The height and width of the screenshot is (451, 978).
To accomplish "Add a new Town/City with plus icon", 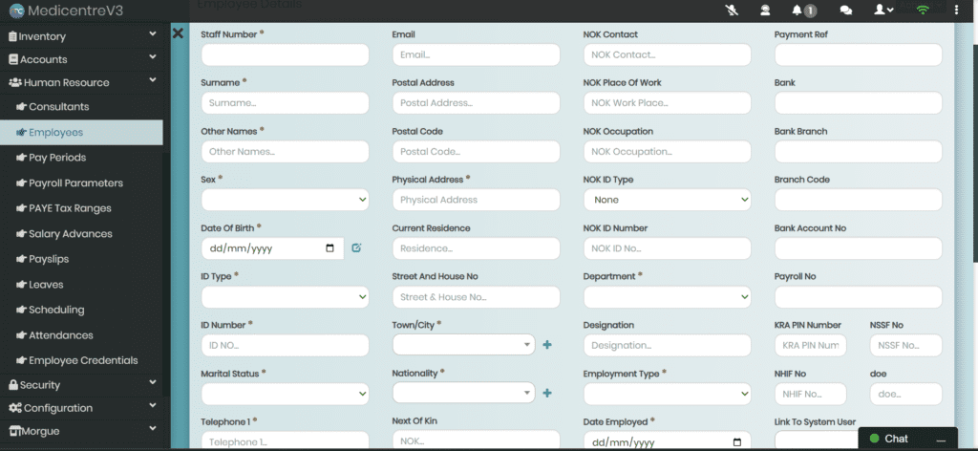I will click(547, 344).
